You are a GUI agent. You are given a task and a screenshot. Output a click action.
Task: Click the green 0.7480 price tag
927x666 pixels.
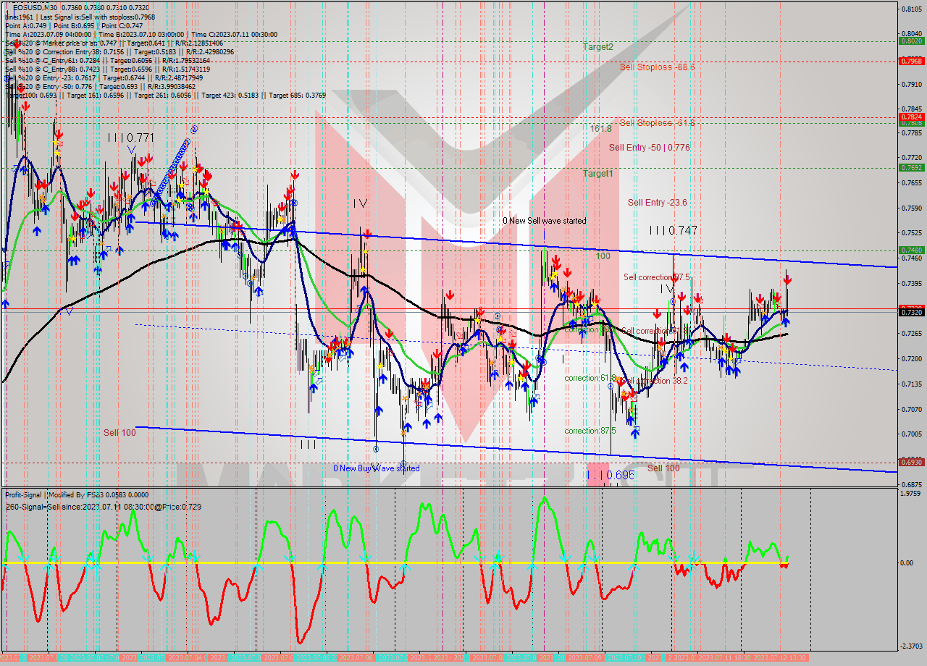(x=911, y=250)
